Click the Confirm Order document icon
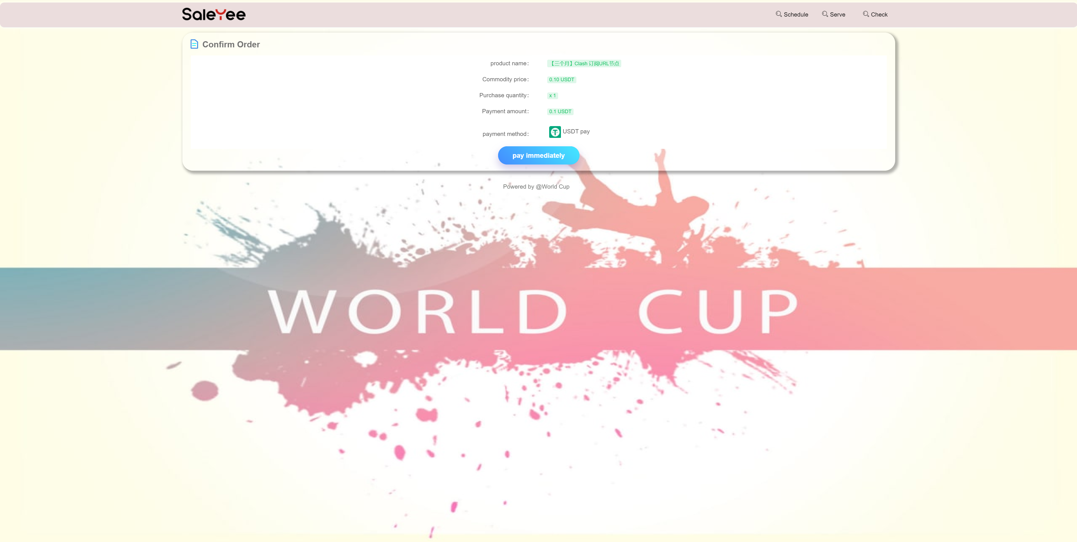This screenshot has width=1077, height=542. point(194,44)
